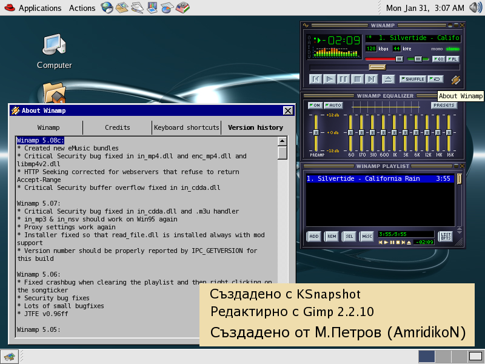Open the equalizer PRESETS menu
The height and width of the screenshot is (364, 485).
click(444, 105)
